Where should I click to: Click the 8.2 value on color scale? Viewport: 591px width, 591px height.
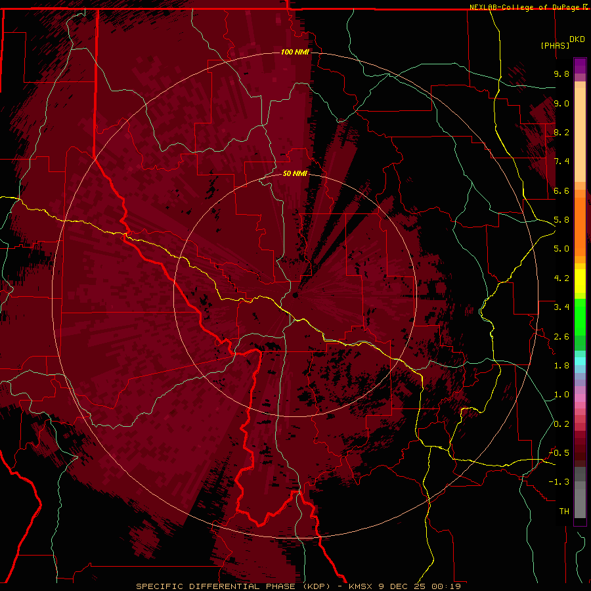tap(561, 132)
